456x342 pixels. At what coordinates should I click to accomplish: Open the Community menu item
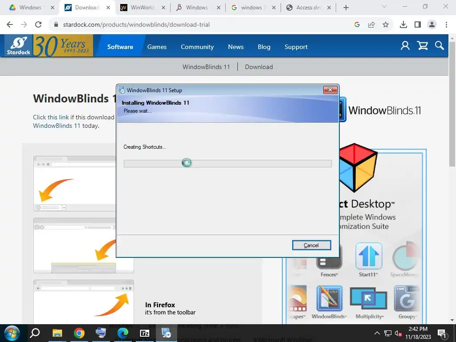[x=197, y=47]
